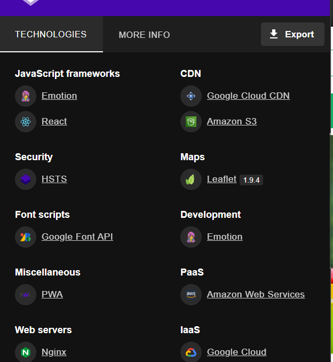Click the Google Font API icon
The height and width of the screenshot is (362, 333).
[x=26, y=237]
